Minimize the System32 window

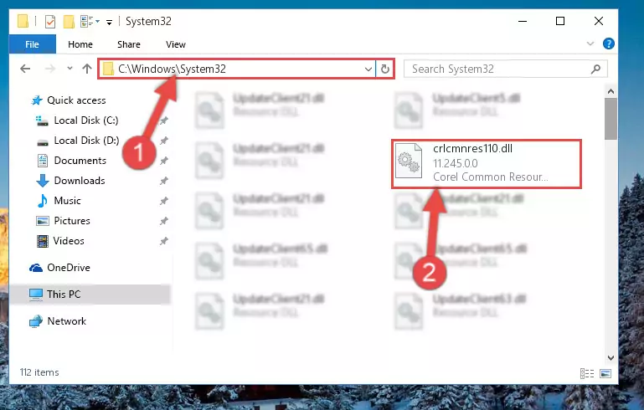(523, 21)
